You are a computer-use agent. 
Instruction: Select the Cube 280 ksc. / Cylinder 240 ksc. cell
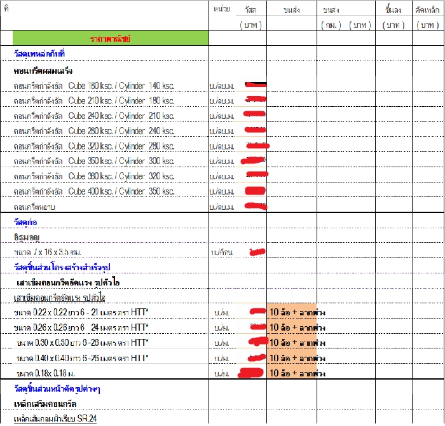[94, 131]
